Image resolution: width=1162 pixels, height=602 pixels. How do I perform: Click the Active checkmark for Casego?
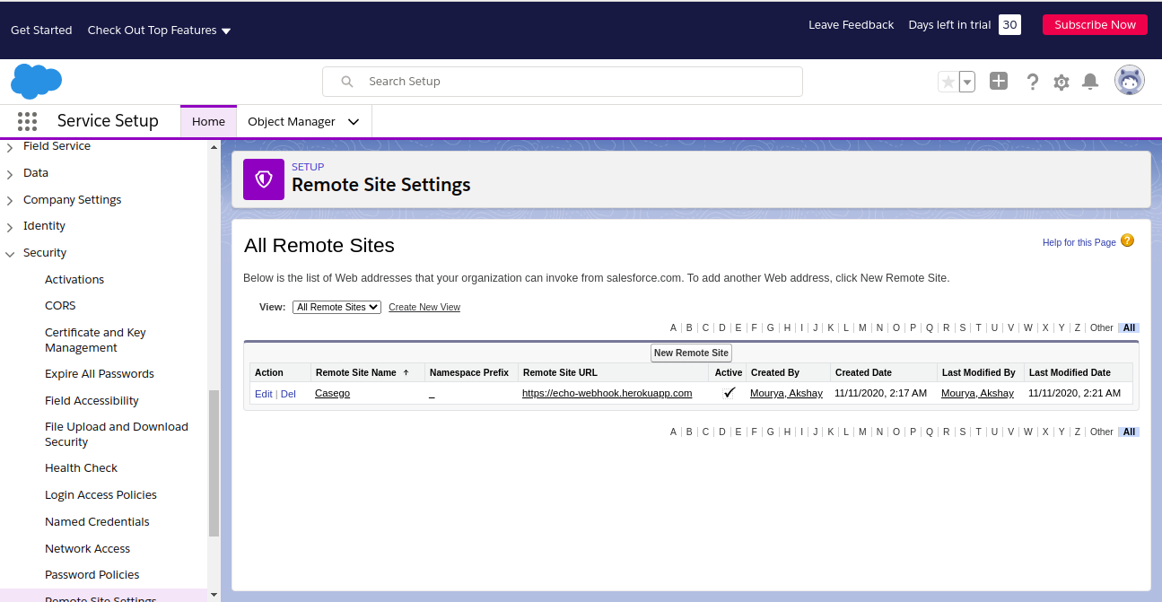[730, 393]
